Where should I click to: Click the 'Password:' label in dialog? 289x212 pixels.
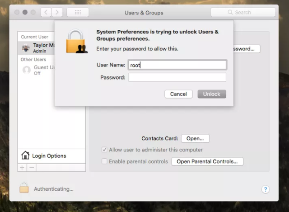(113, 77)
